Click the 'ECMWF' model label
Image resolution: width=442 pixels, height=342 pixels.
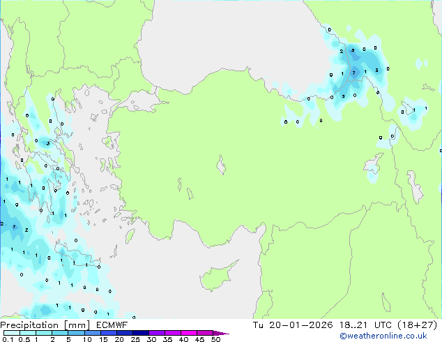coord(112,325)
